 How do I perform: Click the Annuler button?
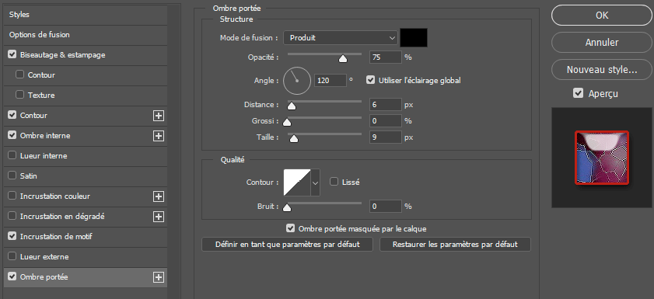tap(601, 43)
